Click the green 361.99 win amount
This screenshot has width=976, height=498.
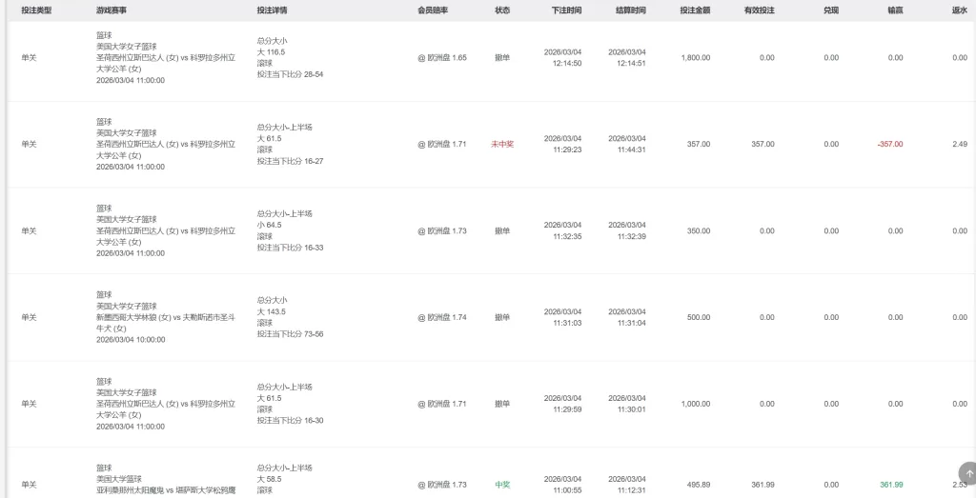[x=891, y=485]
